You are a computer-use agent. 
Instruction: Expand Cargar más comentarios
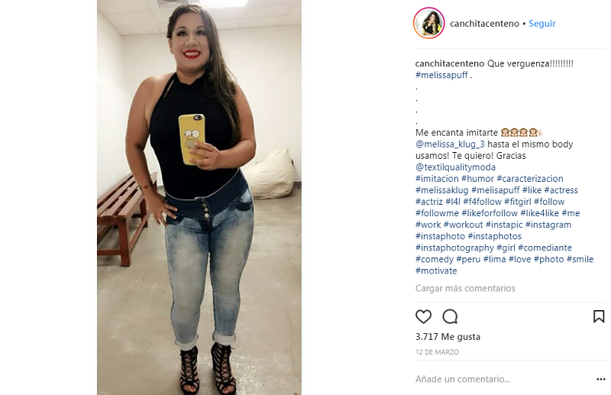[465, 288]
